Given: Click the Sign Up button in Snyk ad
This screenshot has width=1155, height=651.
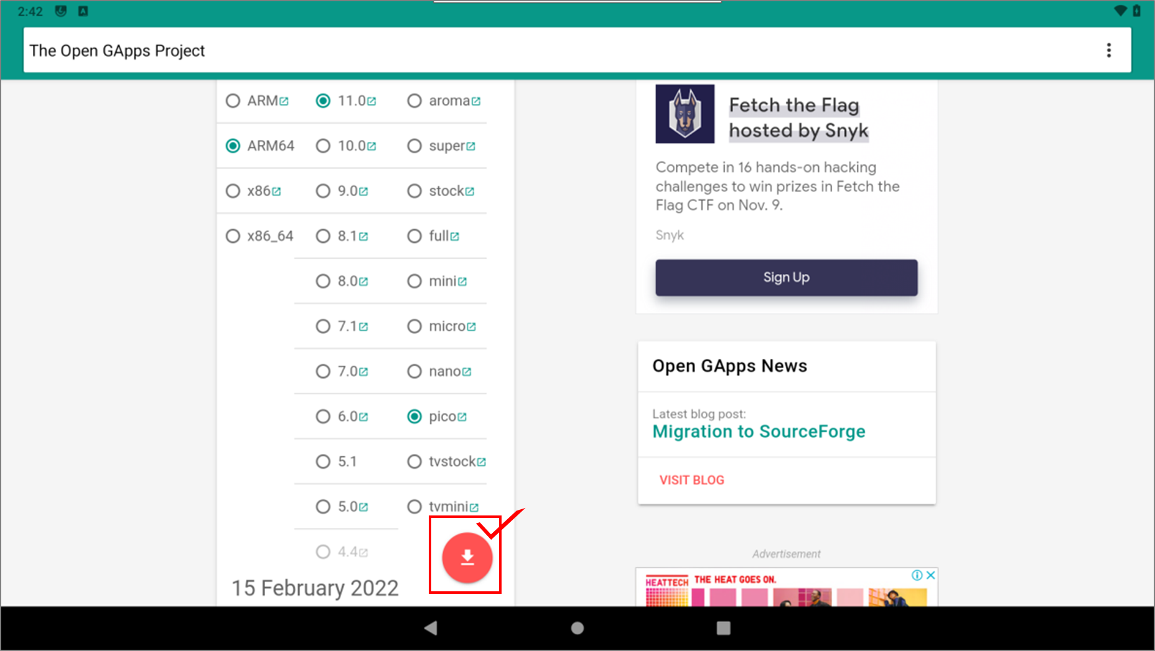Looking at the screenshot, I should (786, 277).
